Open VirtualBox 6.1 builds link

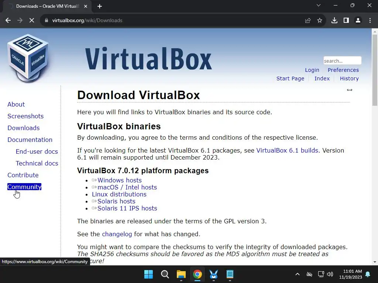point(287,150)
